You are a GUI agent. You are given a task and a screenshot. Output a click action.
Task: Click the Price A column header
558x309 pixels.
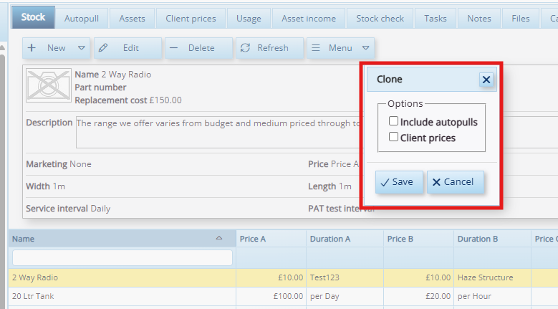[271, 239]
